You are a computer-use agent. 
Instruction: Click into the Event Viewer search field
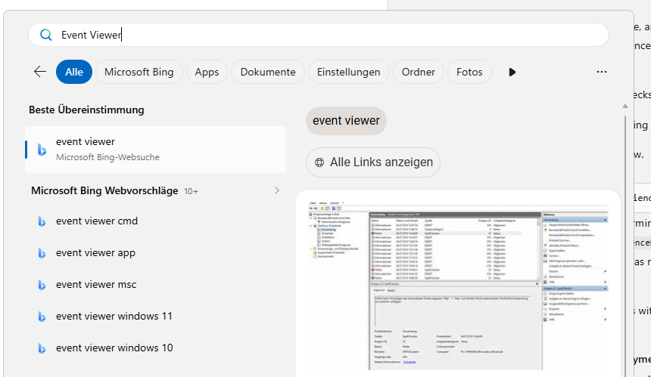pos(319,35)
